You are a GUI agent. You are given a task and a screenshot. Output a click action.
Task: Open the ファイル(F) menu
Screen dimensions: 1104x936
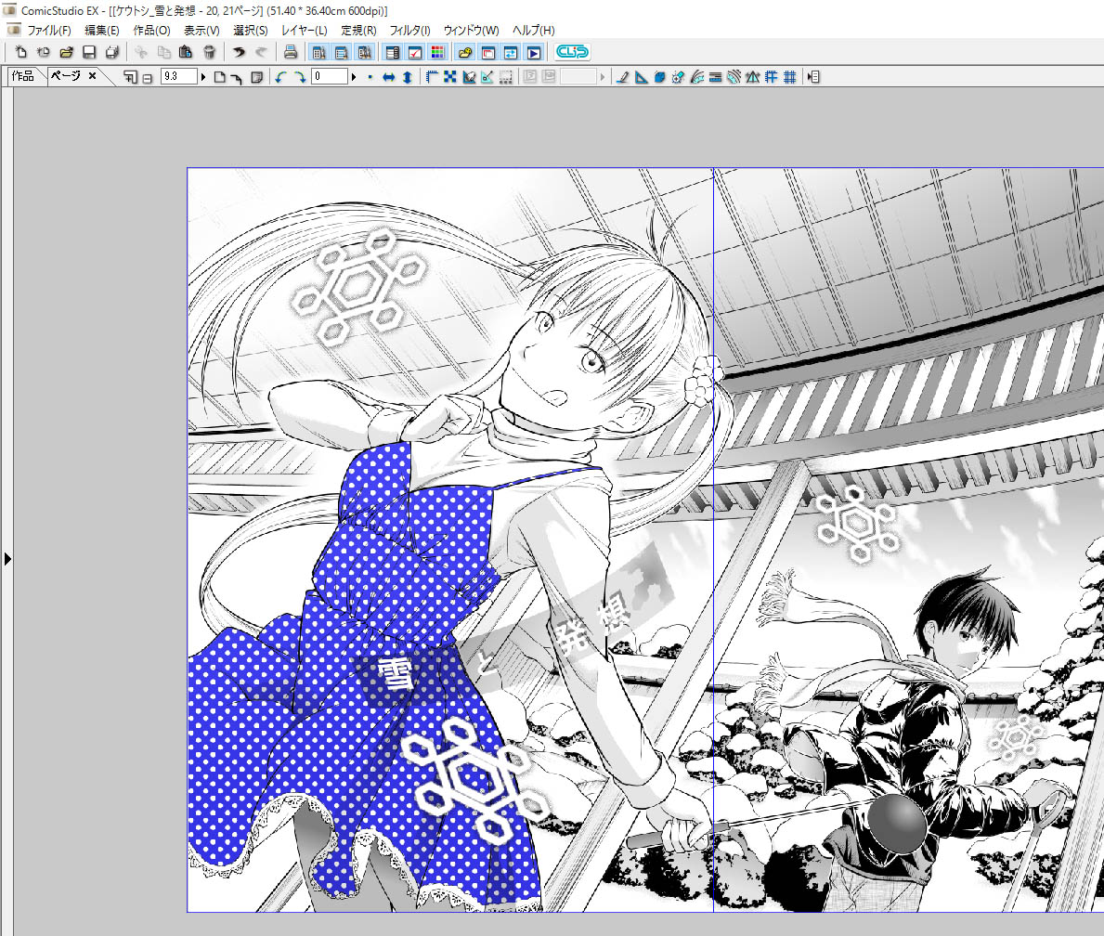48,31
